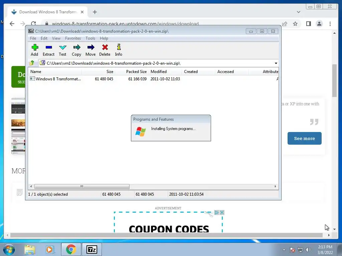
Task: Click the 7-Zip scroll left arrow
Action: 31,187
